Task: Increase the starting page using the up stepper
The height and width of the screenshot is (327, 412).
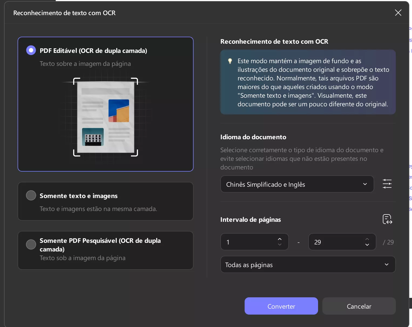Action: [280, 239]
